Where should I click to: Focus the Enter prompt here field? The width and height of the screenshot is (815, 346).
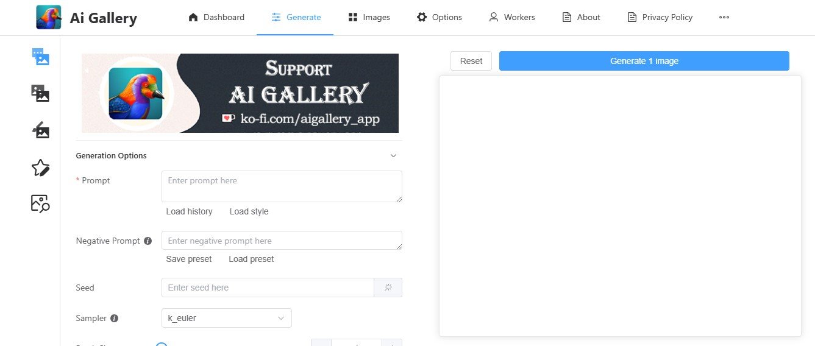pos(281,186)
